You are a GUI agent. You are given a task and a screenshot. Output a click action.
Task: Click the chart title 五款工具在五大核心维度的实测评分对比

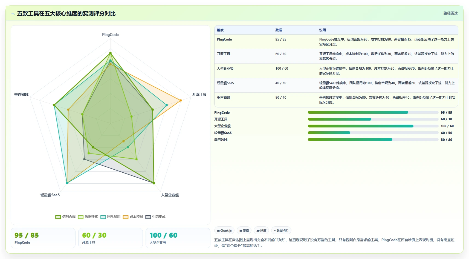coord(66,14)
